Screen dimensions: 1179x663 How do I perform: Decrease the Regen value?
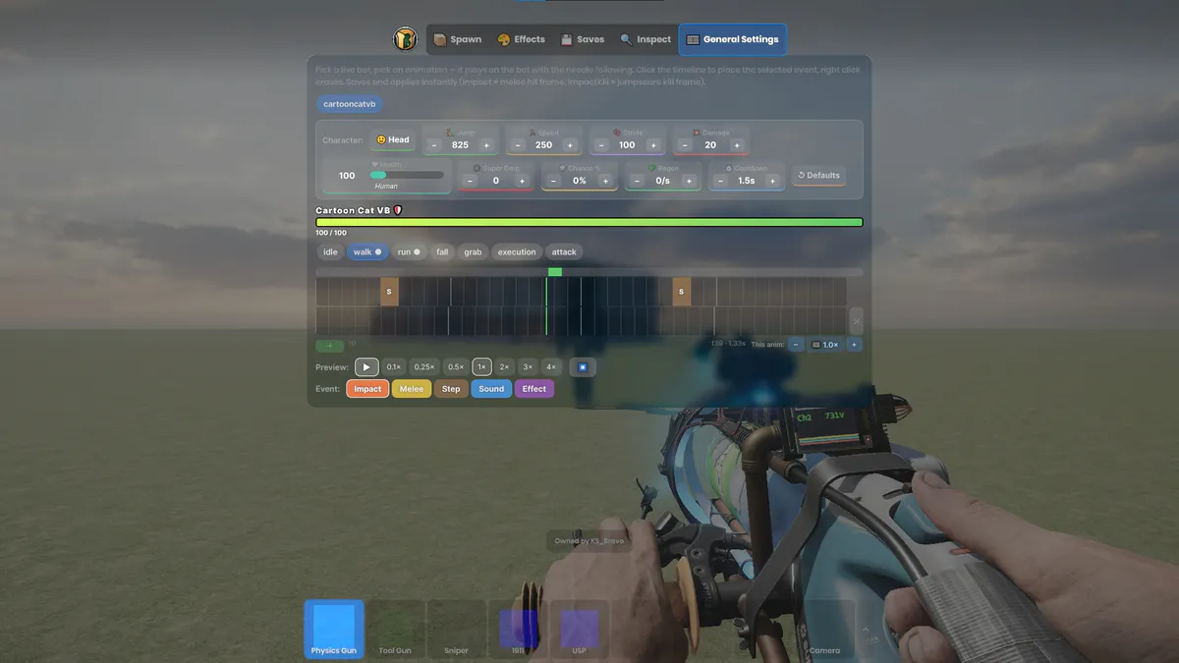click(637, 181)
